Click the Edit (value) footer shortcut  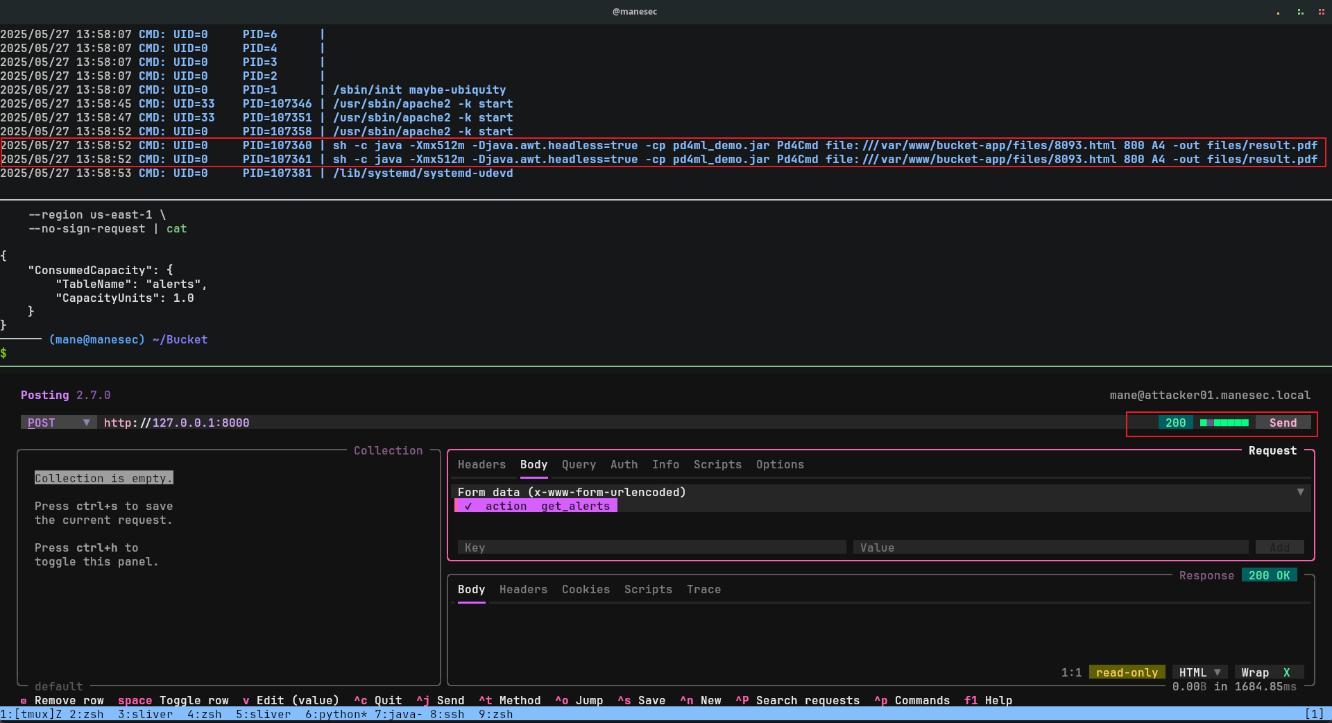click(291, 700)
